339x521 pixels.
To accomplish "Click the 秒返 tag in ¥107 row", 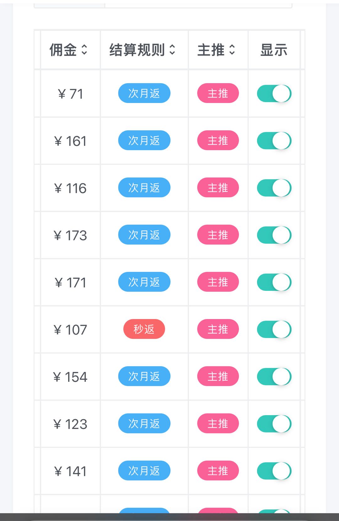I will pos(144,329).
